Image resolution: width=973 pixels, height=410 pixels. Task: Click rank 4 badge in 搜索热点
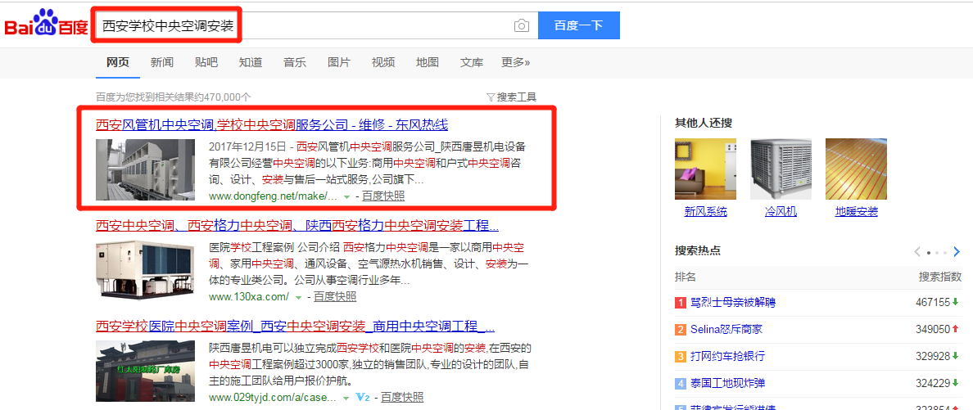coord(680,383)
